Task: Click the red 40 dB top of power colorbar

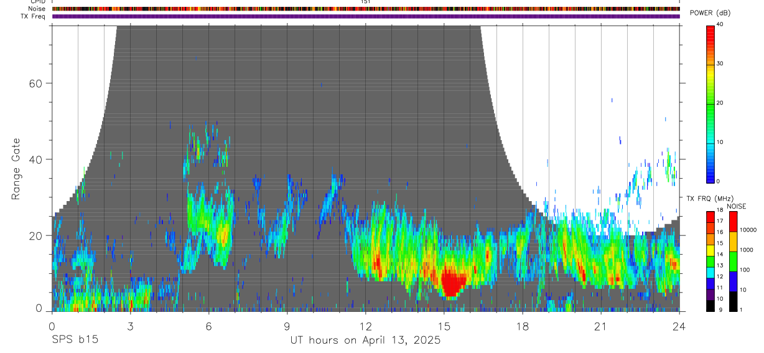Action: pyautogui.click(x=710, y=29)
